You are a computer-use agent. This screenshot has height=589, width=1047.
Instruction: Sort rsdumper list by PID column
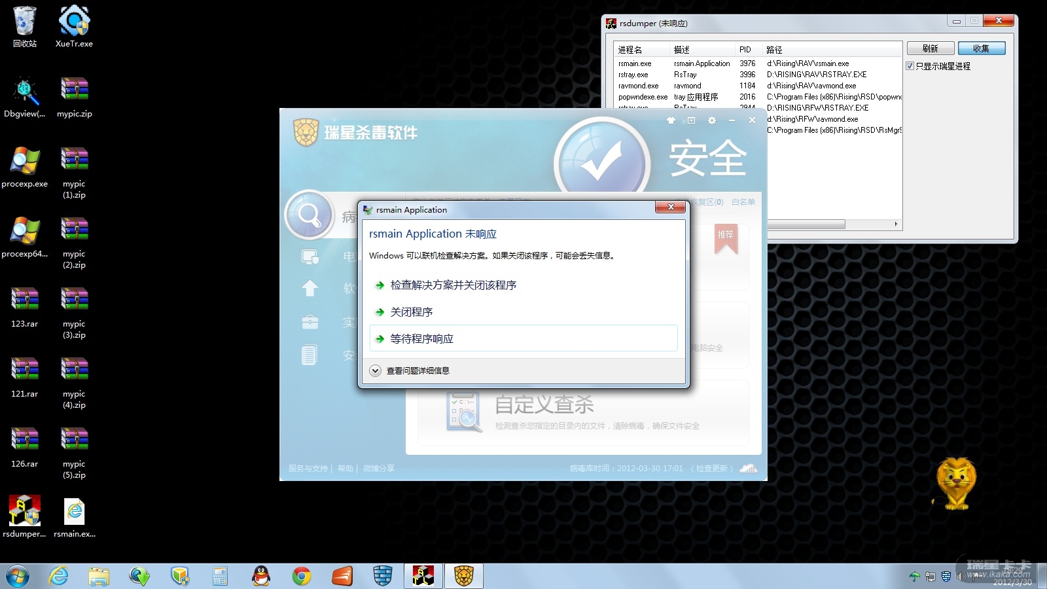(749, 50)
